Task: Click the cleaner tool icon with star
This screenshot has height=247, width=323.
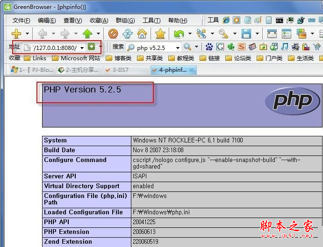Action: tap(201, 34)
